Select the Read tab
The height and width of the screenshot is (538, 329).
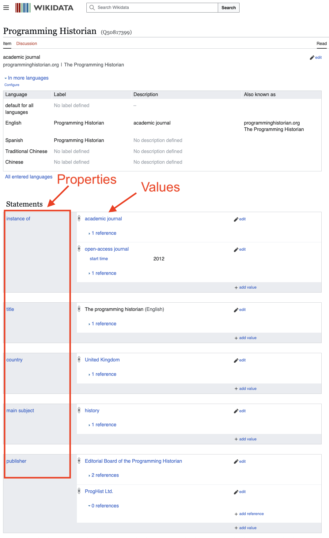coord(322,43)
